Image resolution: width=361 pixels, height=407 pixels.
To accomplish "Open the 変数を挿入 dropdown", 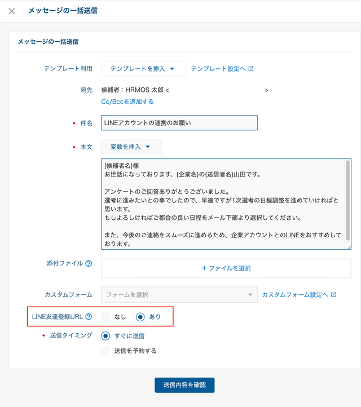I will 131,147.
